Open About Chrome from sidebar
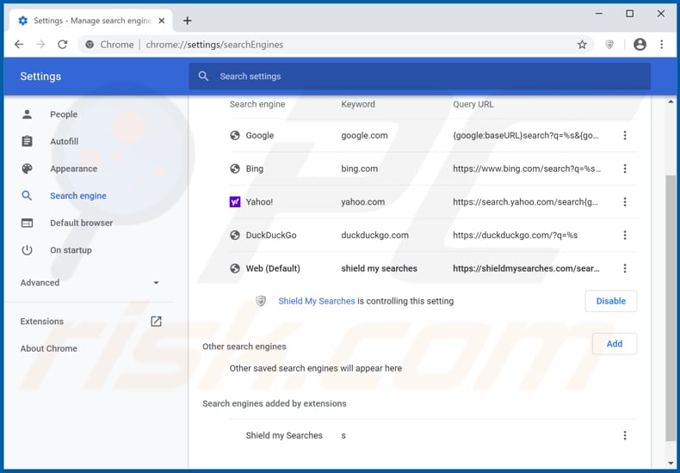The image size is (680, 473). 48,348
